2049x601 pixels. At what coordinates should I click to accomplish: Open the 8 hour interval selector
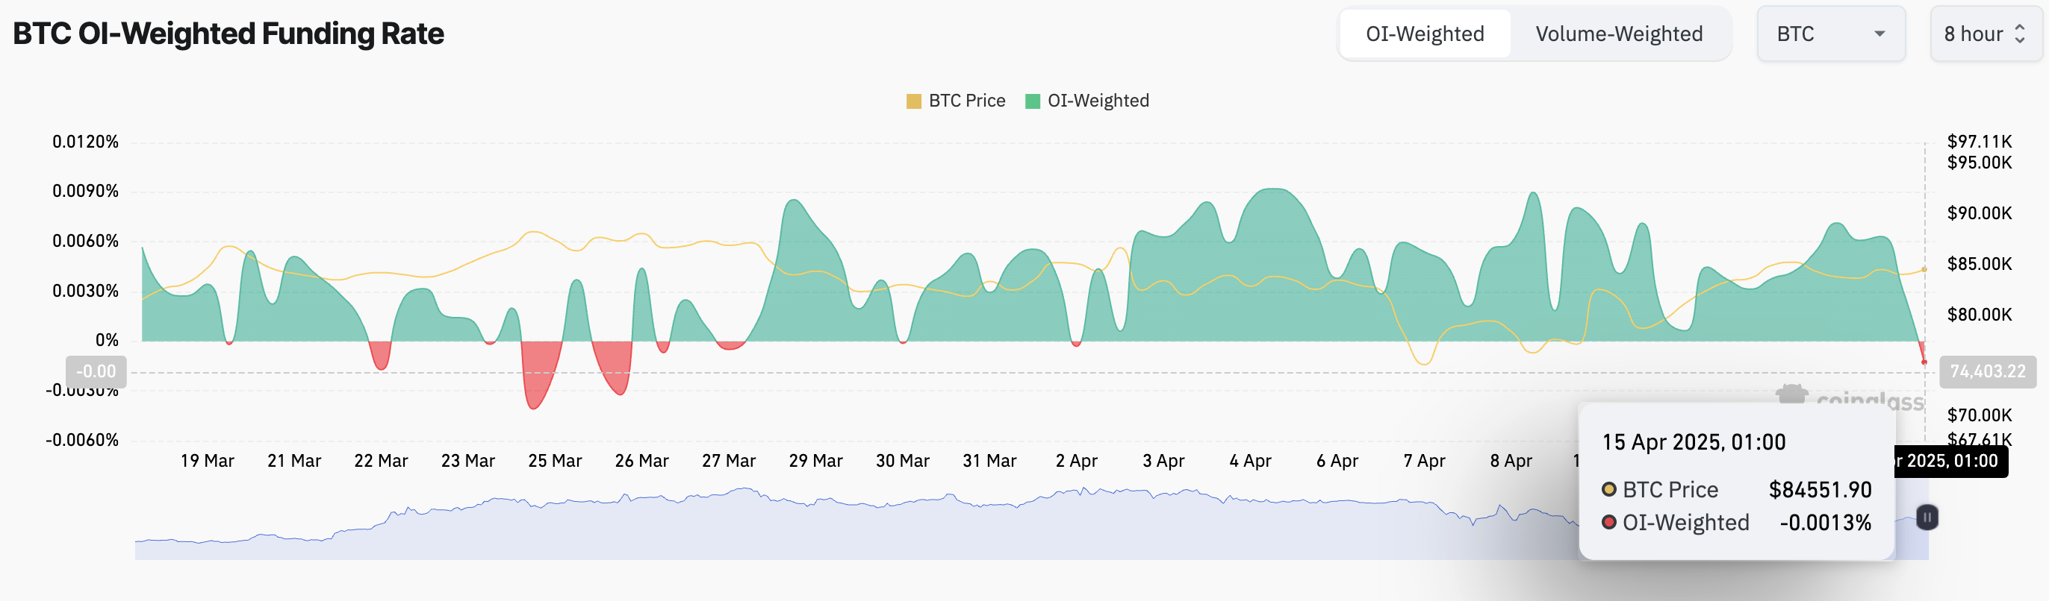click(1985, 34)
